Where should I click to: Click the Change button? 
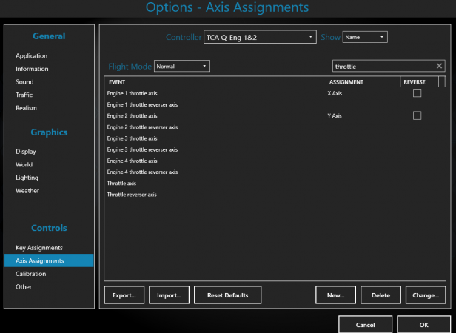point(426,295)
